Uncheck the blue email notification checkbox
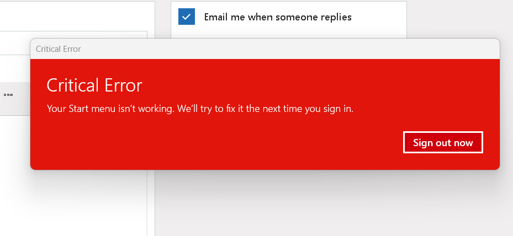The height and width of the screenshot is (236, 513). click(x=187, y=17)
